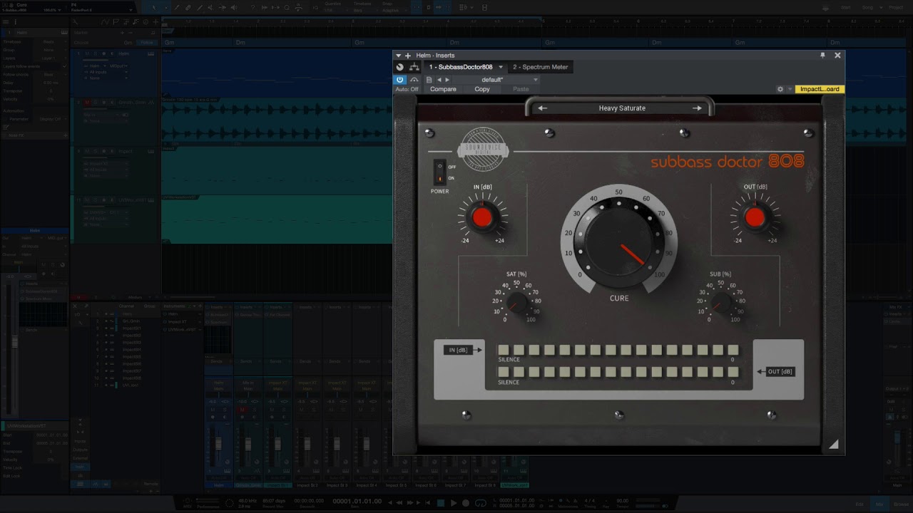Open the Edit view at bottom right
Image resolution: width=913 pixels, height=513 pixels.
[860, 504]
